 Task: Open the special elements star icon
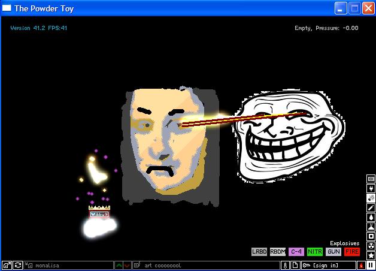pos(371,255)
